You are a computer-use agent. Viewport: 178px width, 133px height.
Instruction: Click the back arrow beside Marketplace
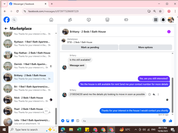[6, 28]
